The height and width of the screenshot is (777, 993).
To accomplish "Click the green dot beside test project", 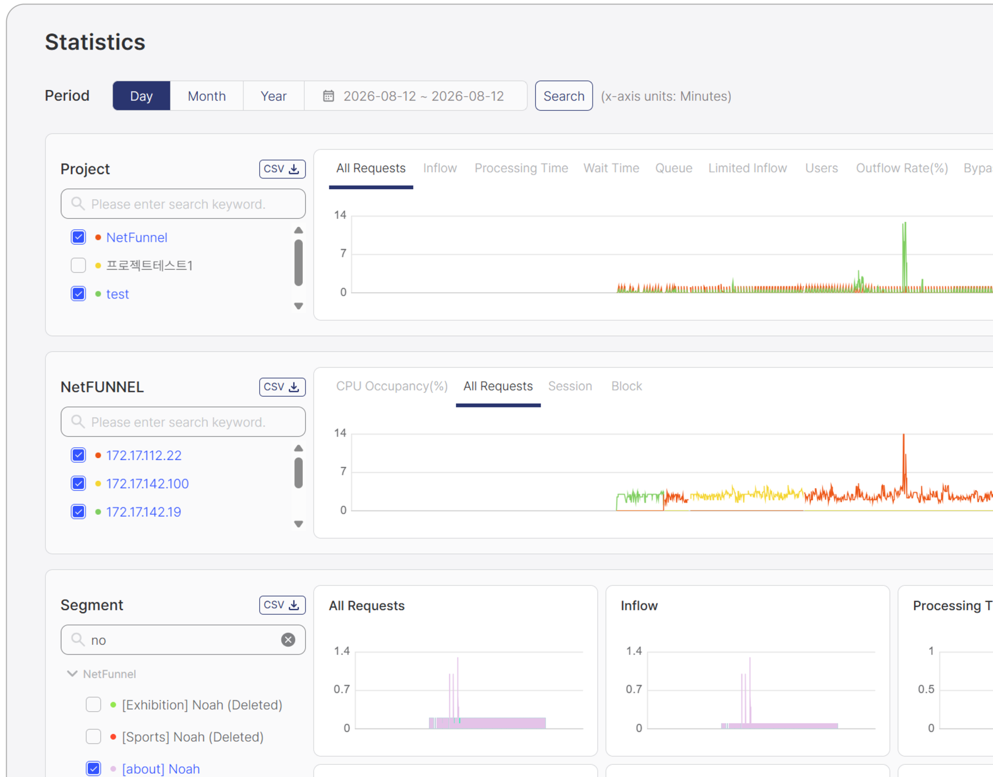I will click(98, 294).
